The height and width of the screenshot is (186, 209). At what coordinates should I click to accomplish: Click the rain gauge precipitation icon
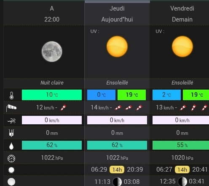[x=11, y=133]
